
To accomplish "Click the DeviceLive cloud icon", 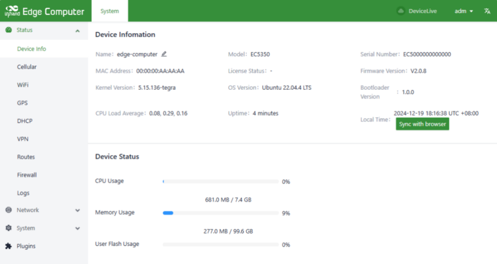I will pos(400,11).
